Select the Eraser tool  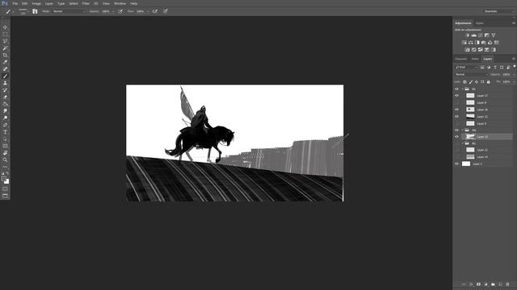click(5, 97)
